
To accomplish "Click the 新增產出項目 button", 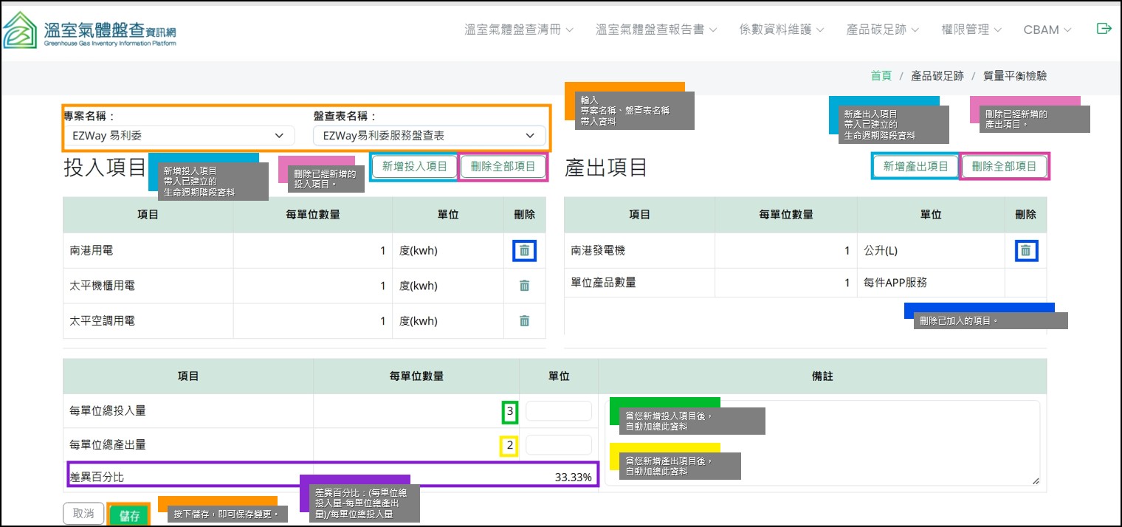I will [915, 167].
